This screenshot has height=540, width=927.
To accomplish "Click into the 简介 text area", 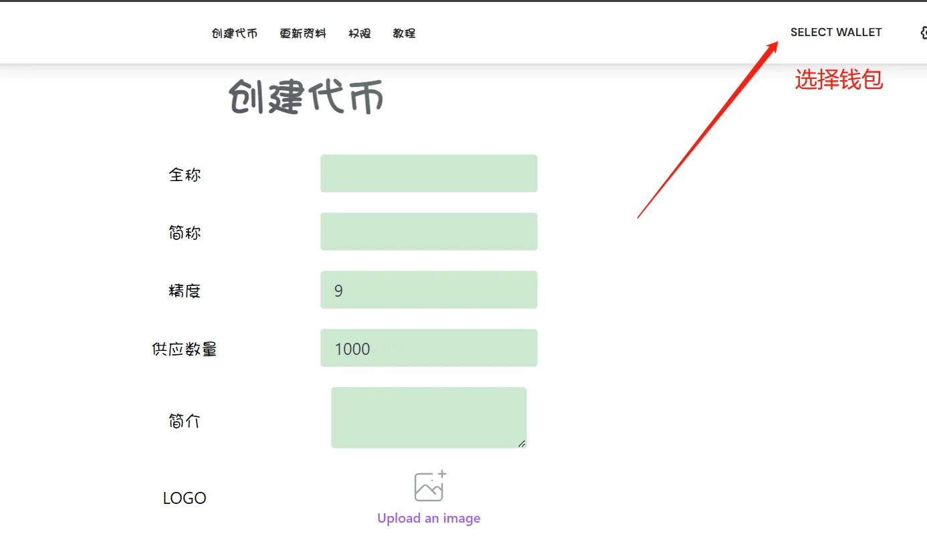I will [x=429, y=418].
